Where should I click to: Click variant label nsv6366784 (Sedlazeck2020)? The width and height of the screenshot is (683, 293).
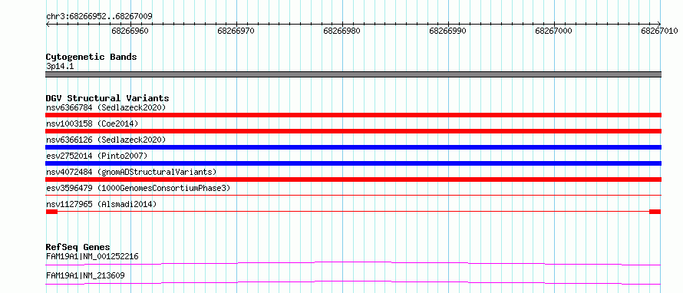point(106,107)
